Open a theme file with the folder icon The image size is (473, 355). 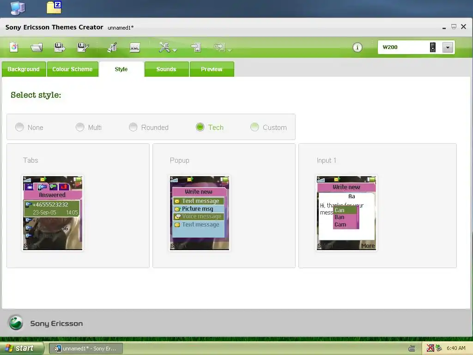[x=36, y=48]
